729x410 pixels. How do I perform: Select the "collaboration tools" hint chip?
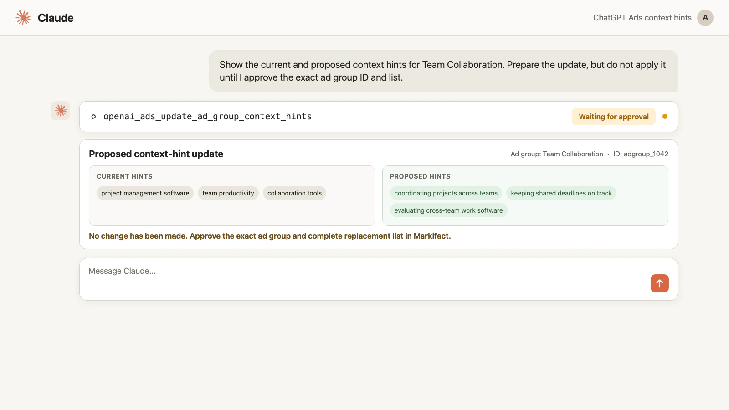[x=295, y=193]
